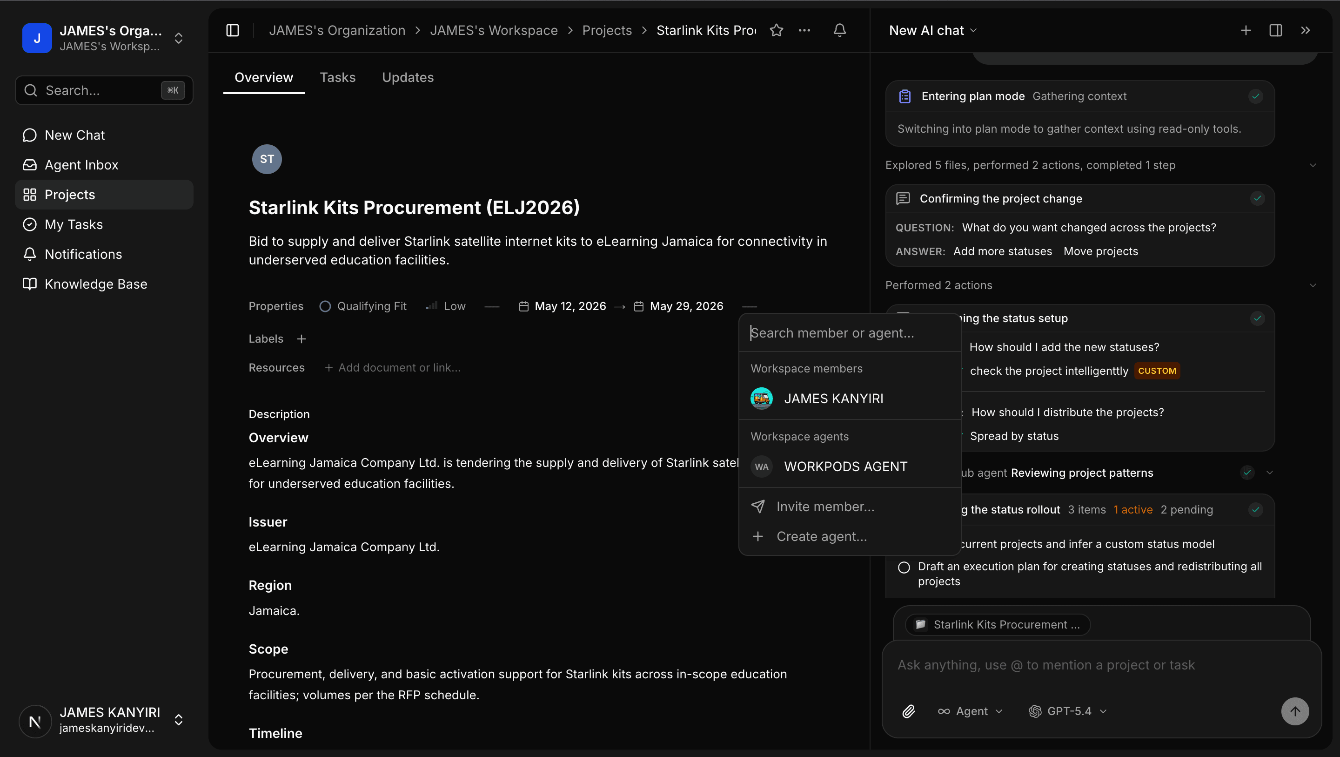Click checkmark on the status rollout card
Screen dimensions: 1340x757
coord(1256,509)
